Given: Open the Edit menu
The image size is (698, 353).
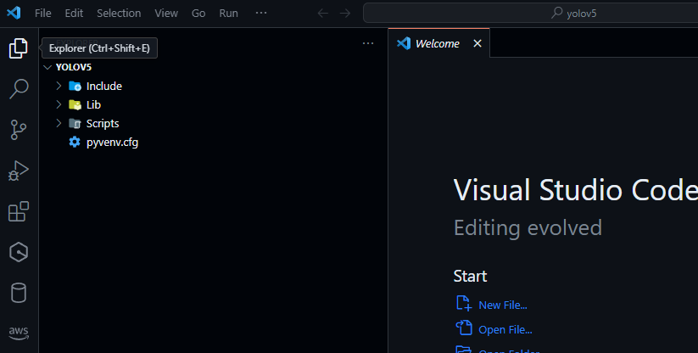Looking at the screenshot, I should click(74, 14).
